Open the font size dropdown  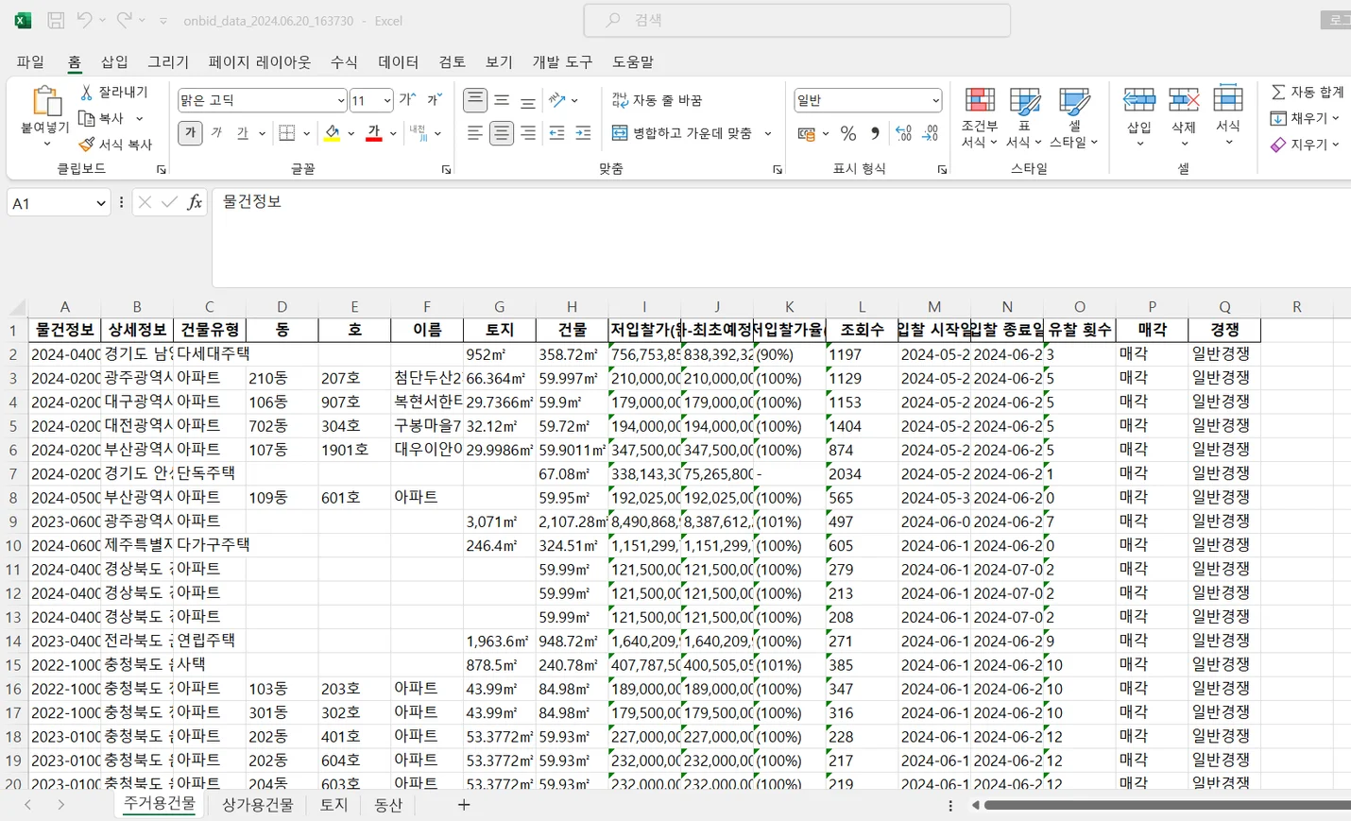386,100
